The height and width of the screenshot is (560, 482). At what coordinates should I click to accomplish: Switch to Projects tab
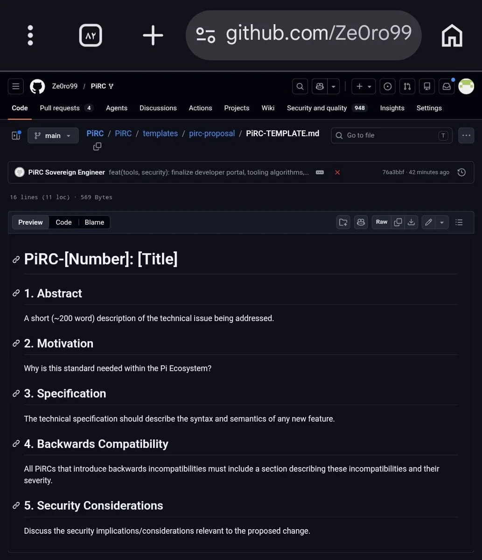coord(237,108)
